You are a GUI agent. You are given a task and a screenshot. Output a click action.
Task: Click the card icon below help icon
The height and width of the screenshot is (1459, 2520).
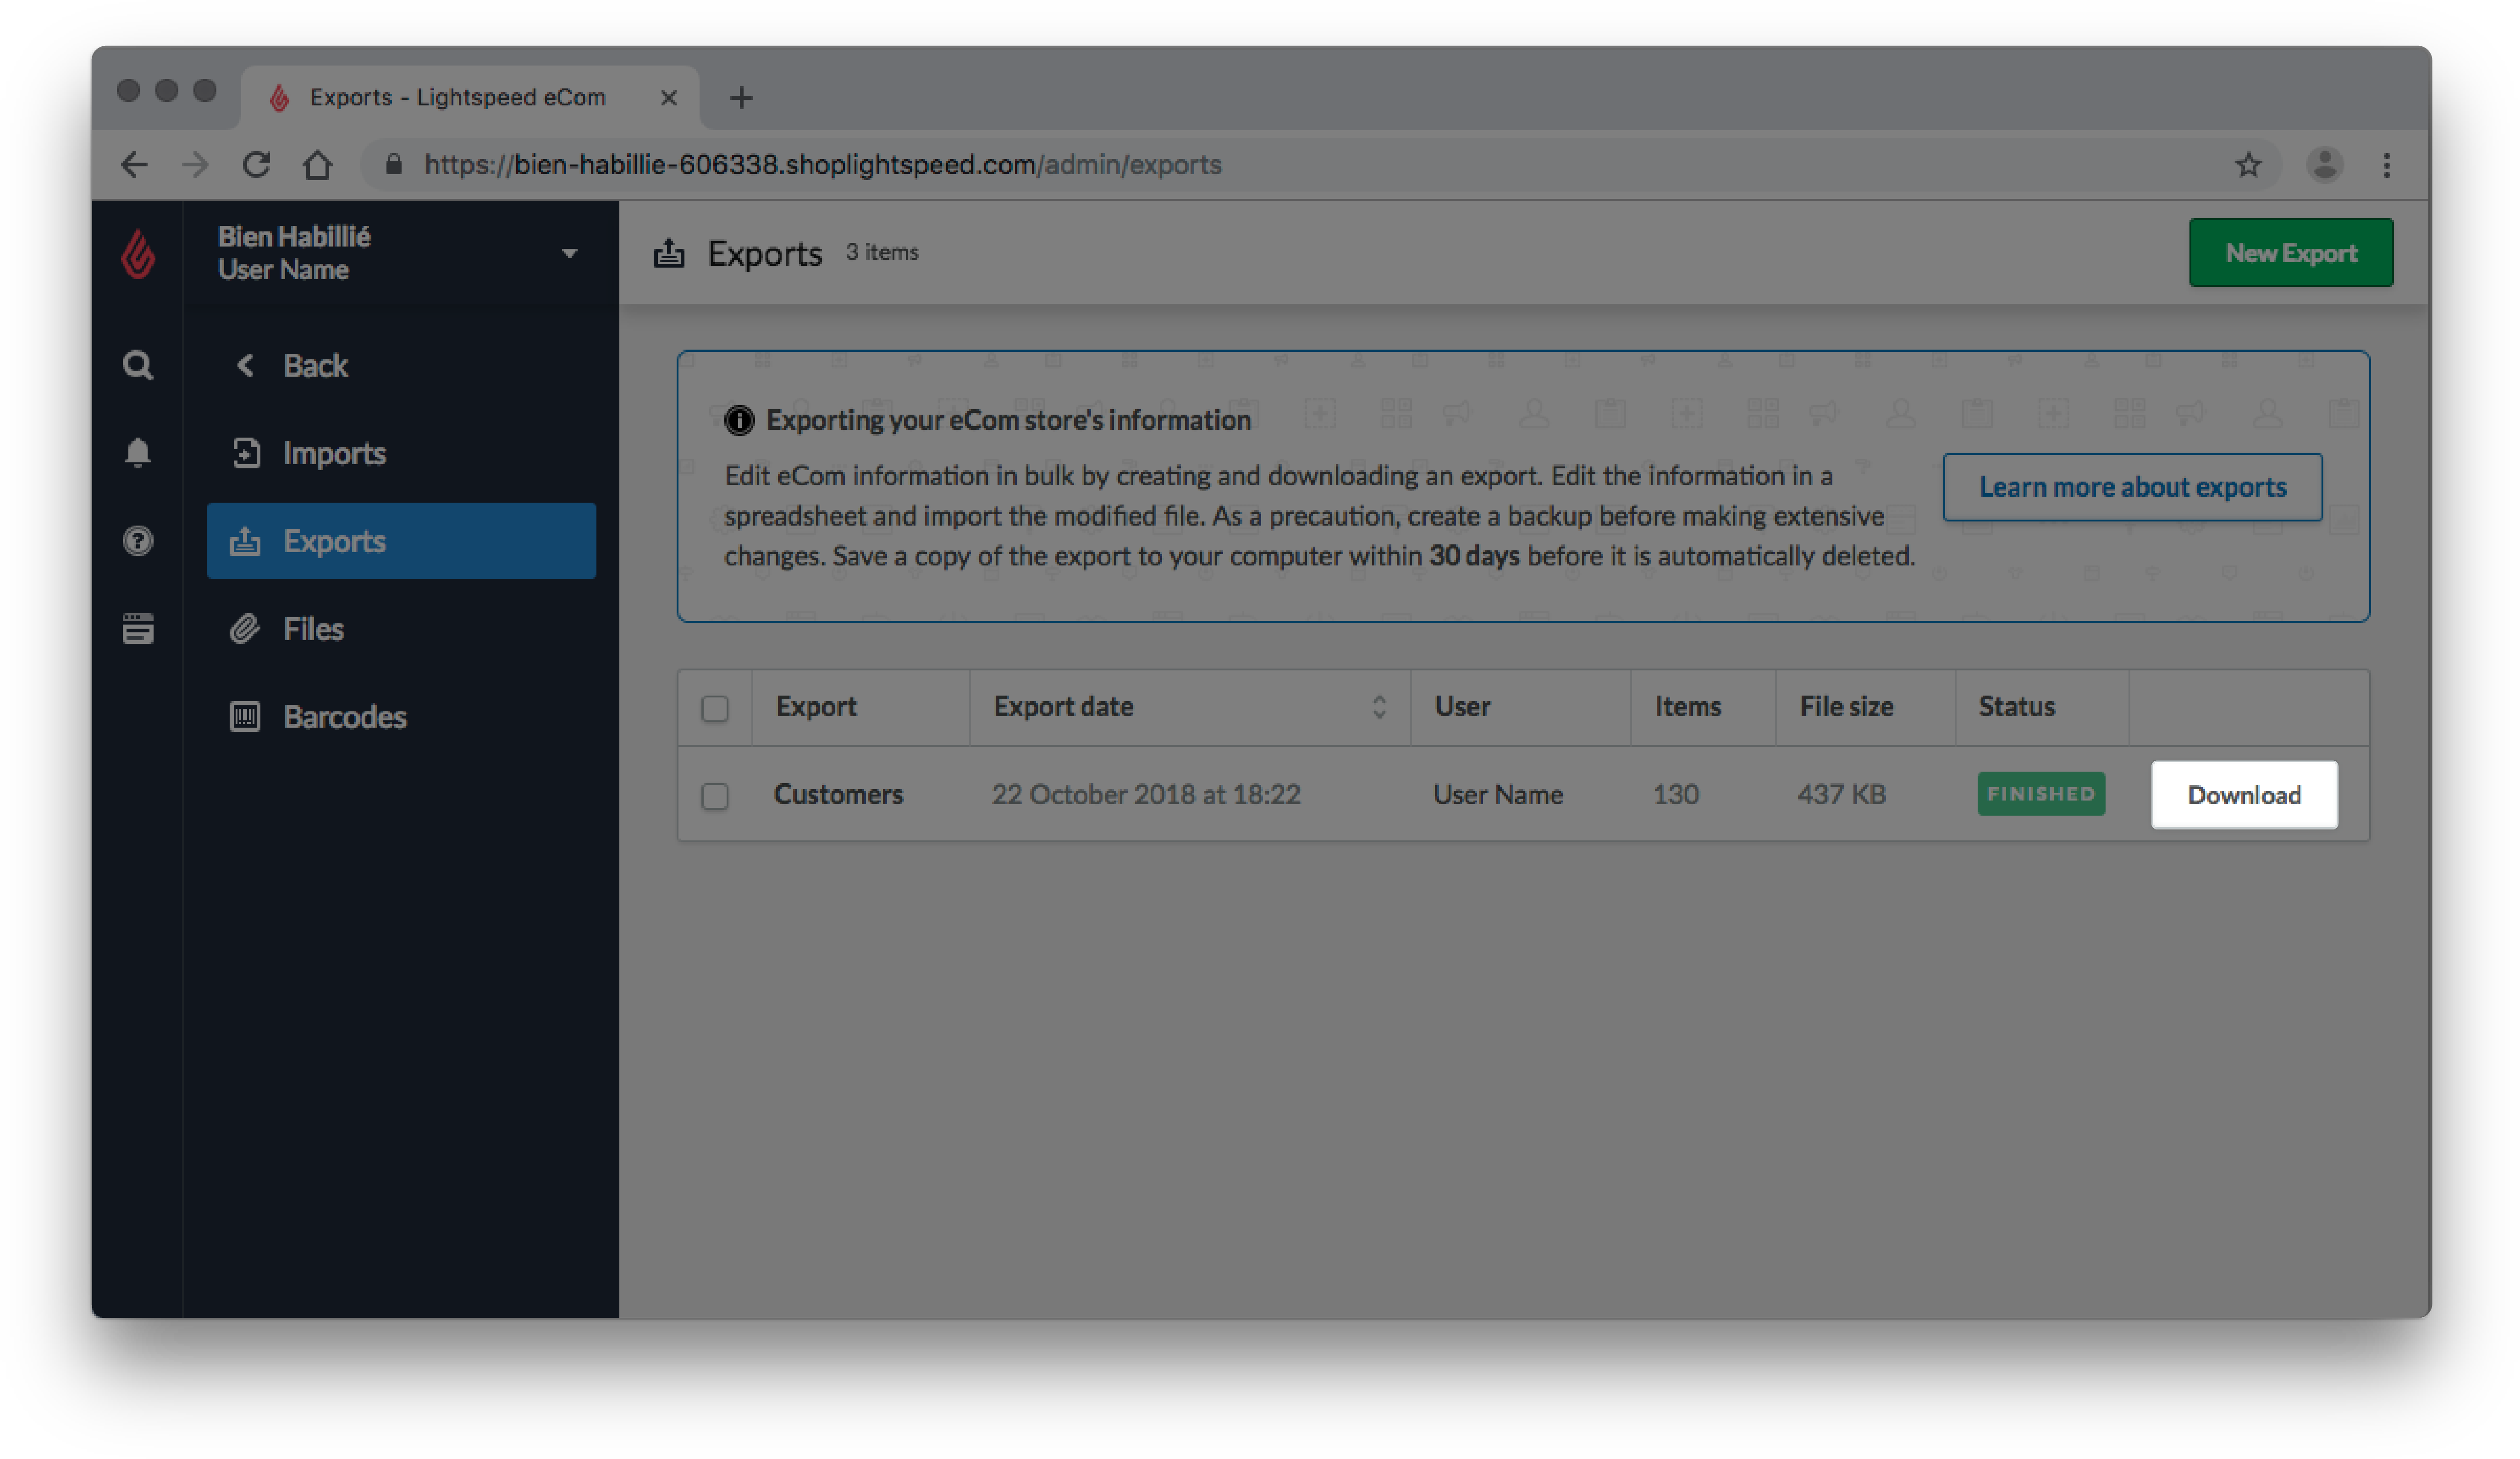(x=138, y=629)
